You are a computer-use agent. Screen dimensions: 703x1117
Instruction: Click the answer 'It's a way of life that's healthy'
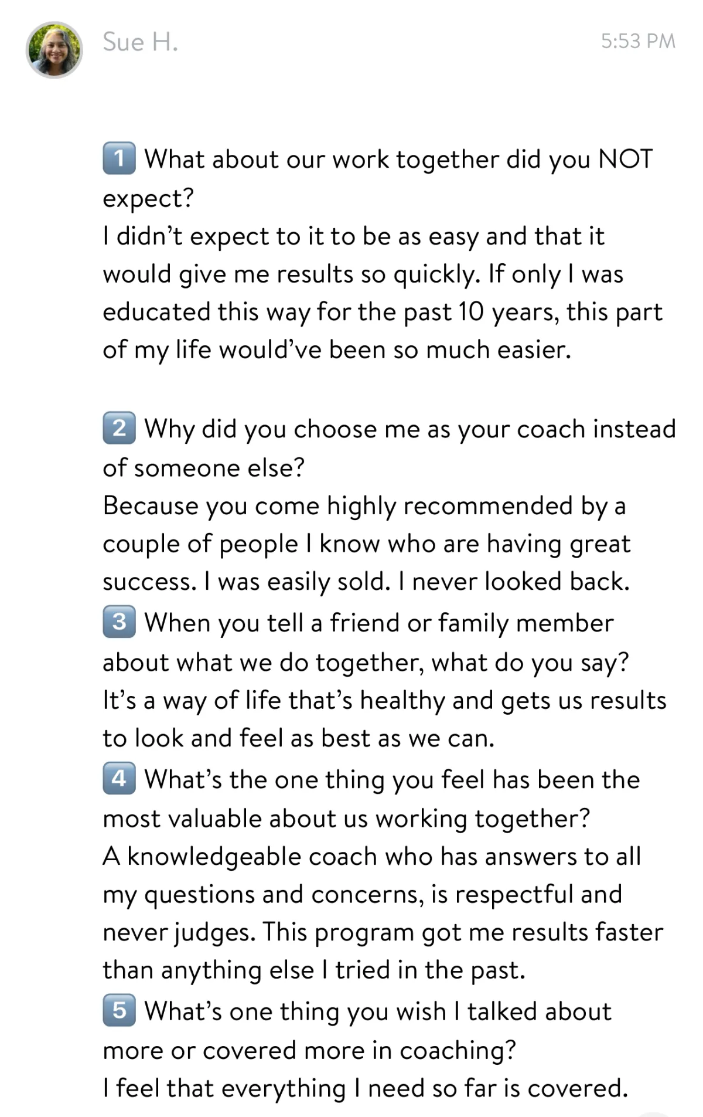click(x=385, y=719)
